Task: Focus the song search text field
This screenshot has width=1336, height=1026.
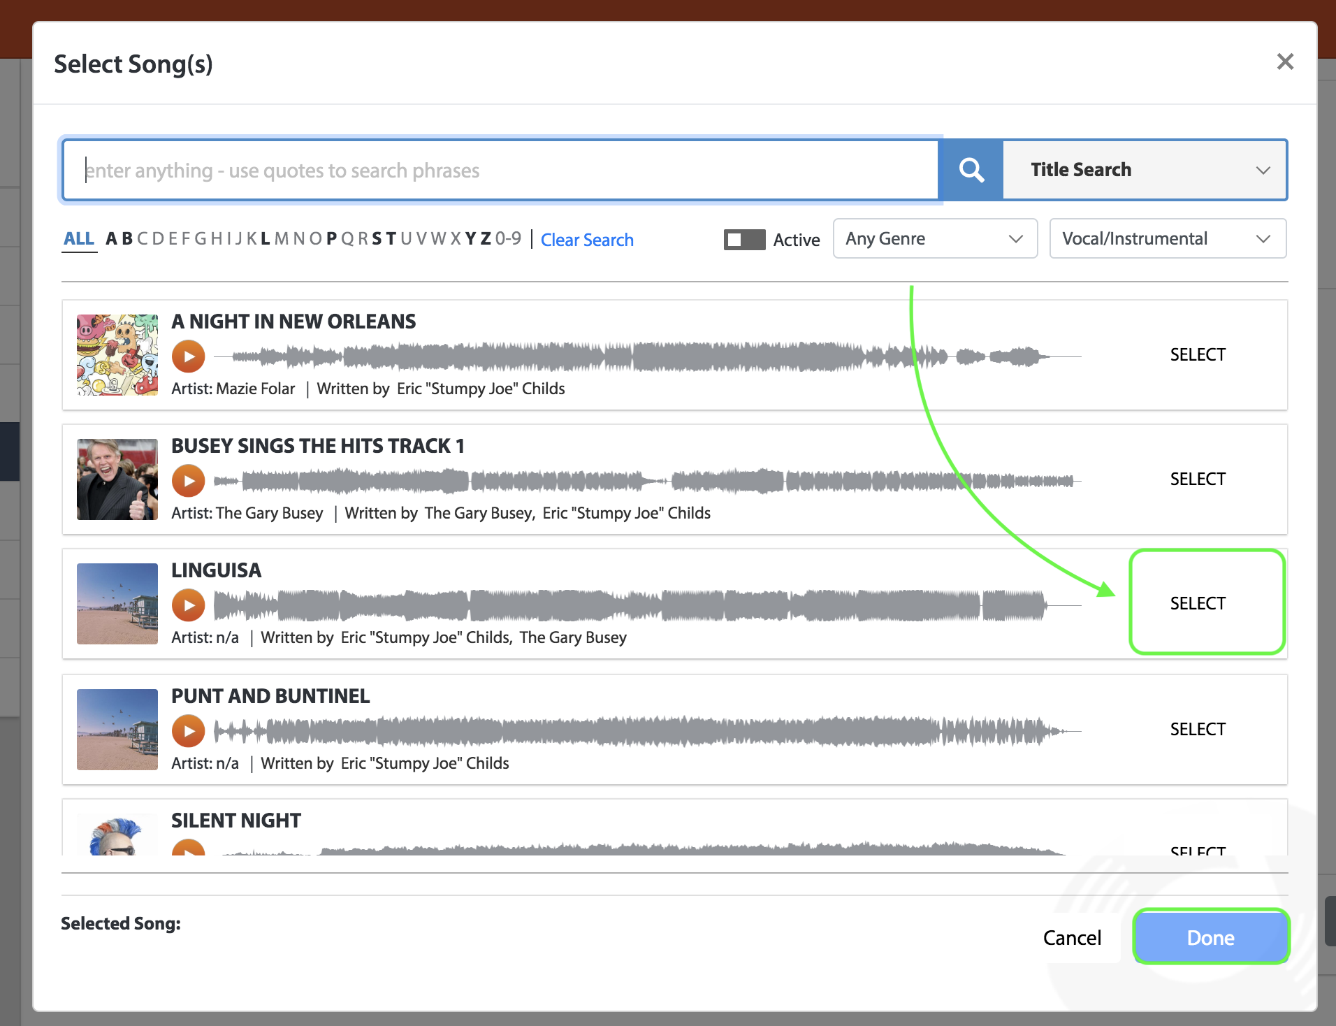Action: pyautogui.click(x=500, y=170)
